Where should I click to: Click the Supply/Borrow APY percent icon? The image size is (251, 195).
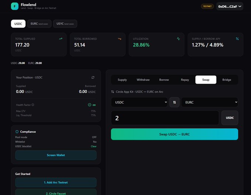(237, 39)
